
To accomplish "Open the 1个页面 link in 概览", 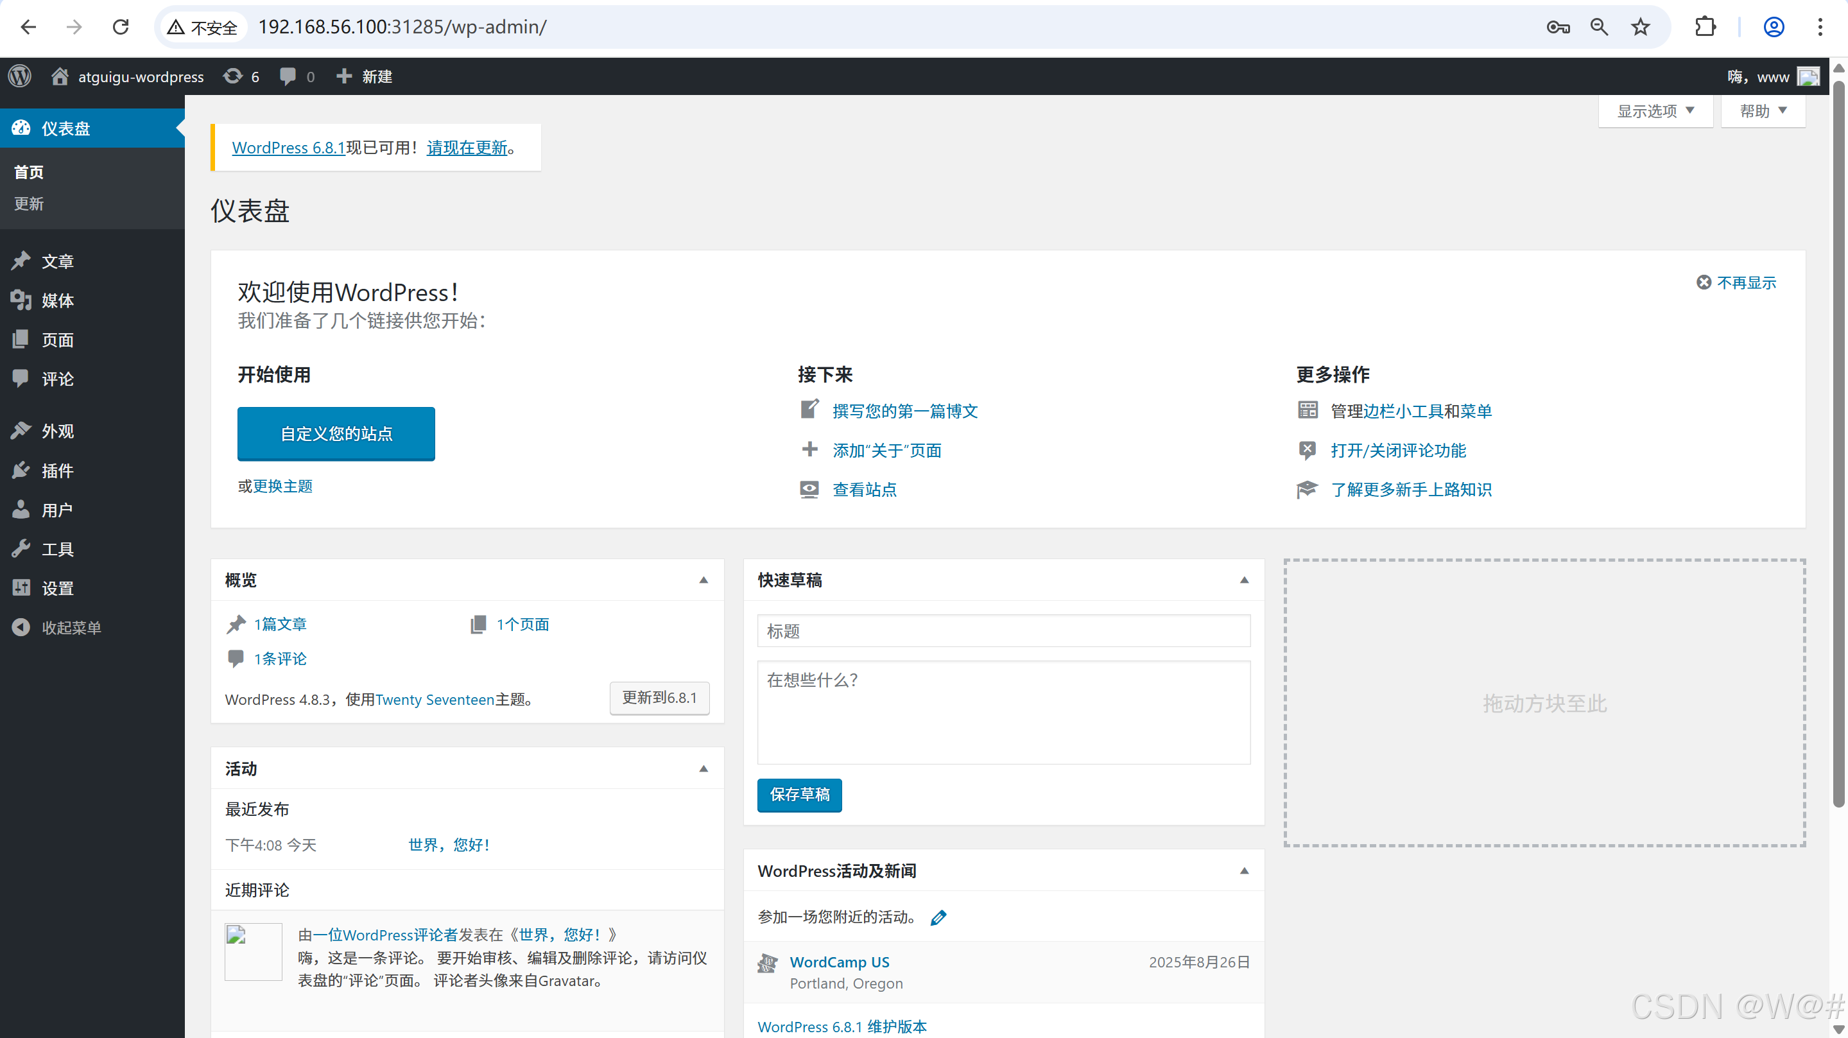I will pyautogui.click(x=522, y=624).
